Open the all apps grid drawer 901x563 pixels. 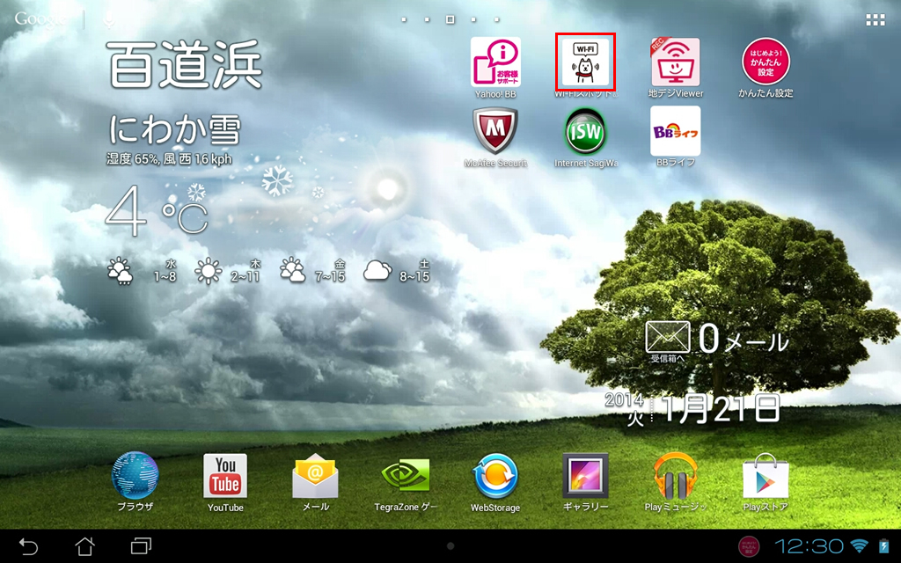(x=875, y=20)
